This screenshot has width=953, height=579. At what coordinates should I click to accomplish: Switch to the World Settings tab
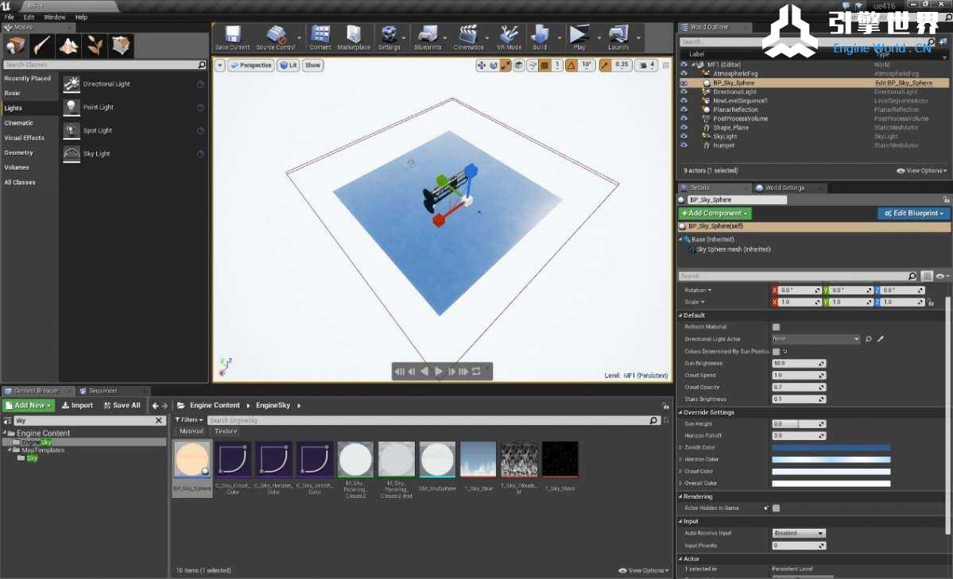[x=784, y=187]
